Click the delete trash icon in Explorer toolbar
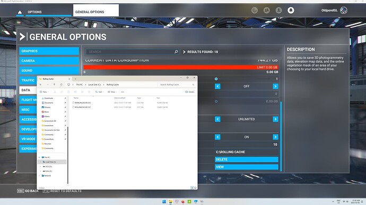The width and height of the screenshot is (366, 205). pyautogui.click(x=89, y=92)
